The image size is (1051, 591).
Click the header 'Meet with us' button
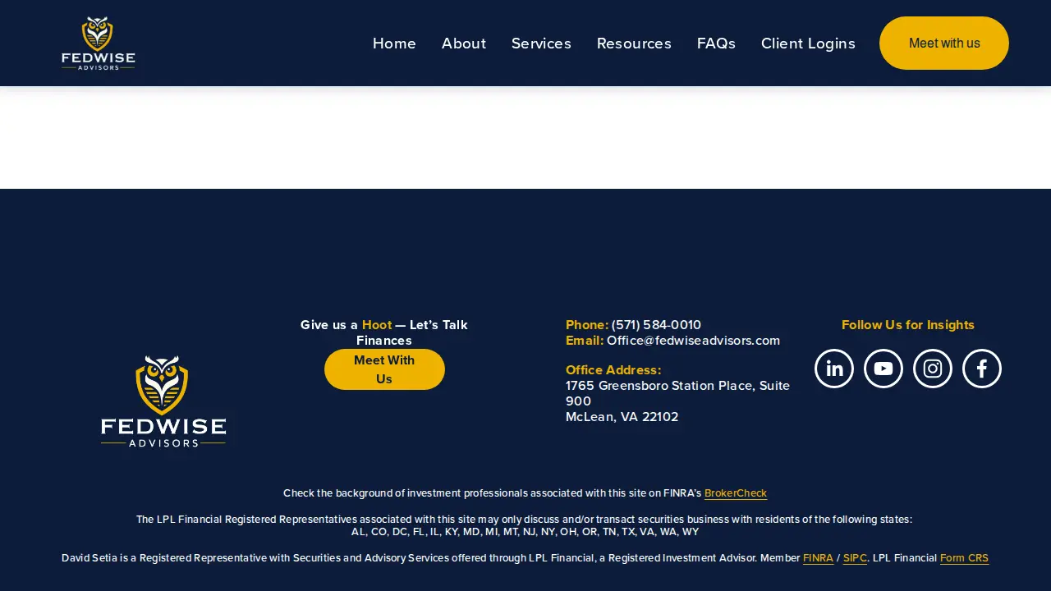pos(944,44)
